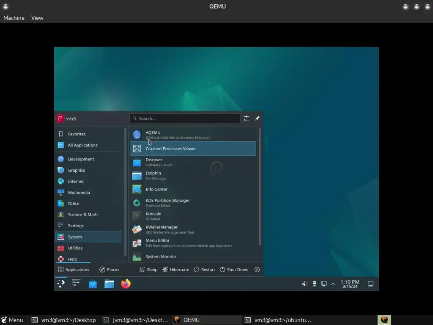Open Menu Editor

[x=193, y=243]
